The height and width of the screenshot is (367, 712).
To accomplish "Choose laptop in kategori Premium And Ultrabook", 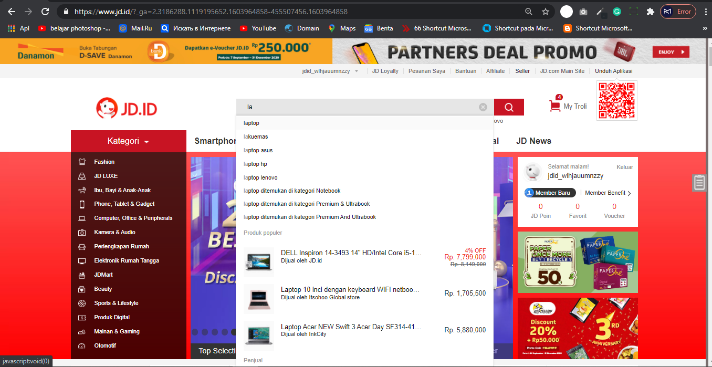I will point(364,217).
